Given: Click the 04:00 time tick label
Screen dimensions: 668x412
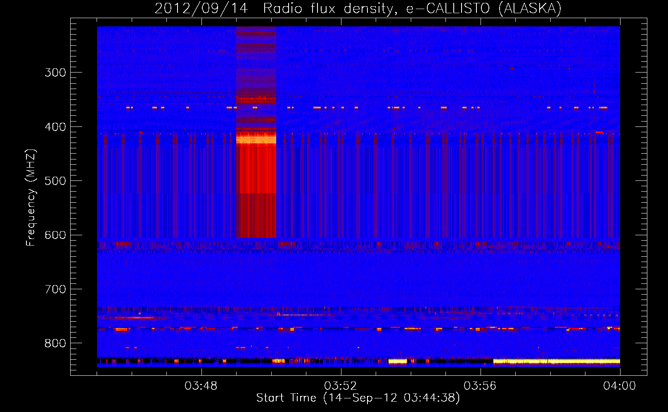Looking at the screenshot, I should 620,386.
